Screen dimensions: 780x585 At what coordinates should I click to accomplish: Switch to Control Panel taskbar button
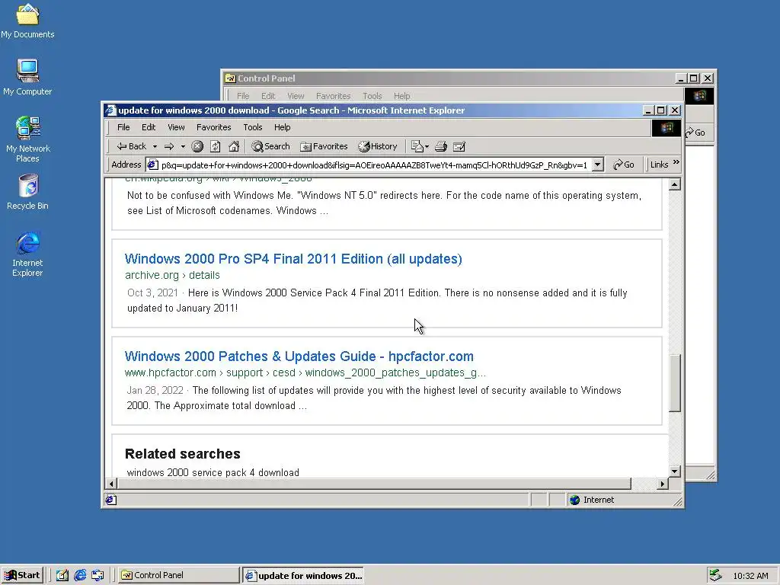179,575
